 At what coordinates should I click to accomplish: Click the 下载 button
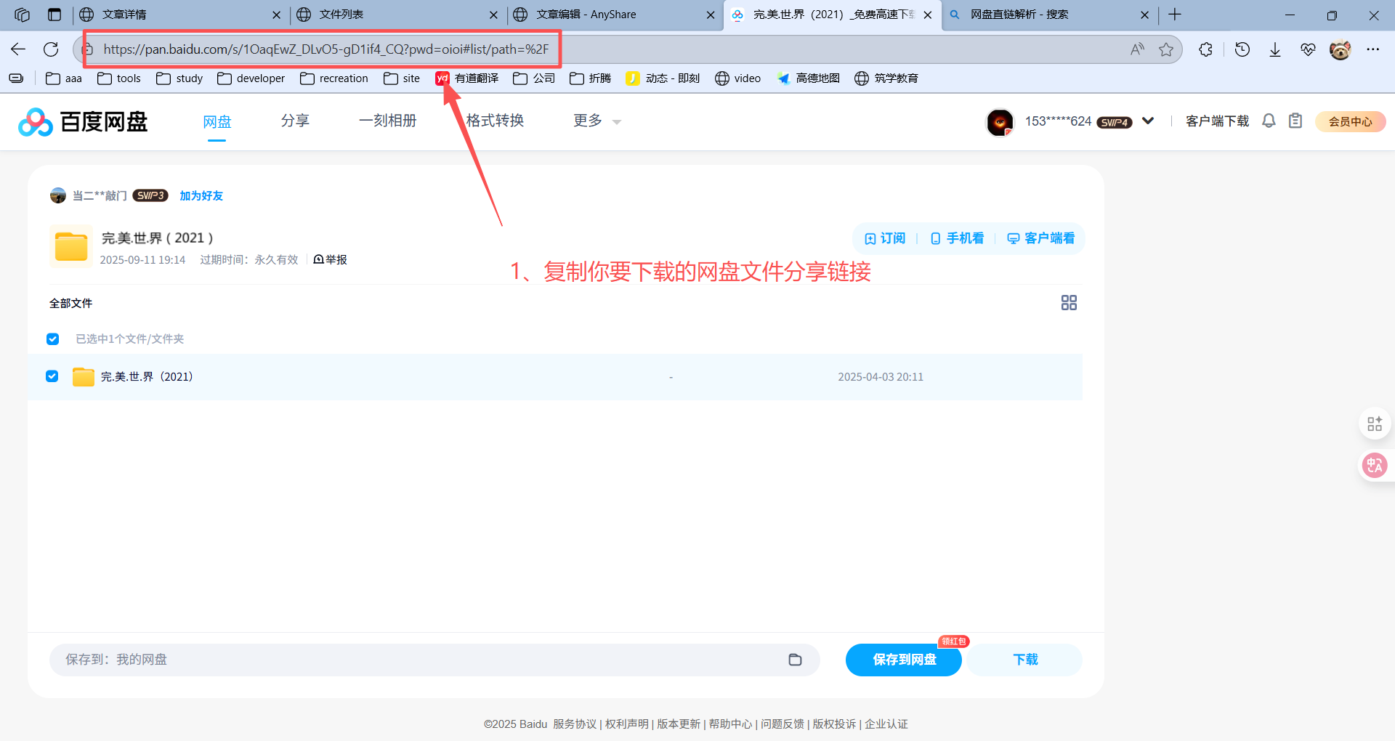1024,660
